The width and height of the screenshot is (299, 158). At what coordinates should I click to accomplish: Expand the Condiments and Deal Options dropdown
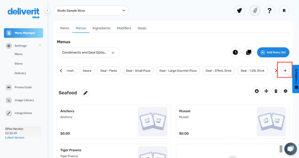tap(88, 53)
